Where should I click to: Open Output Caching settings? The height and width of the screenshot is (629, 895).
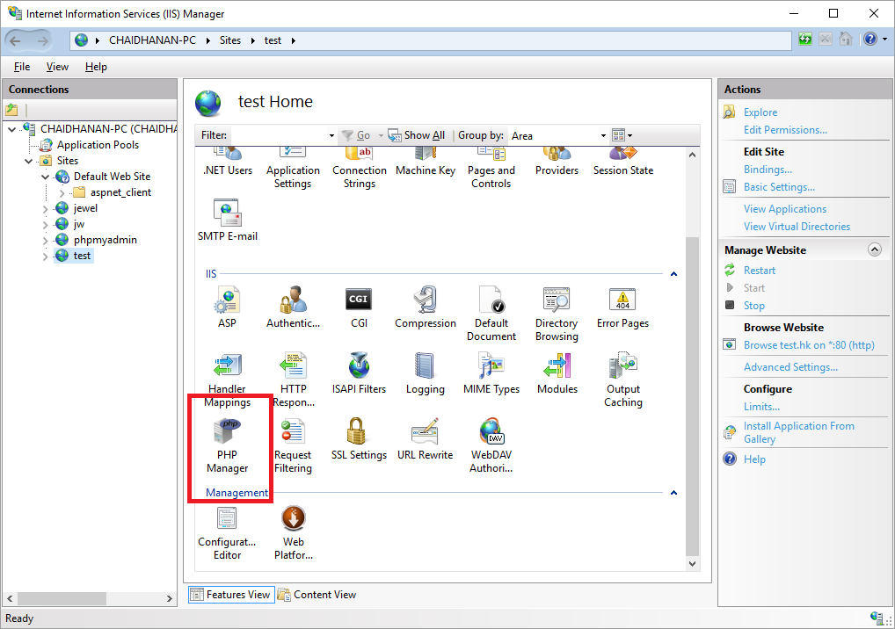tap(623, 380)
